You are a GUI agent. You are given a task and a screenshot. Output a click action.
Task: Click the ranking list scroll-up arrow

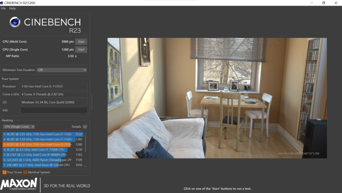(85, 133)
